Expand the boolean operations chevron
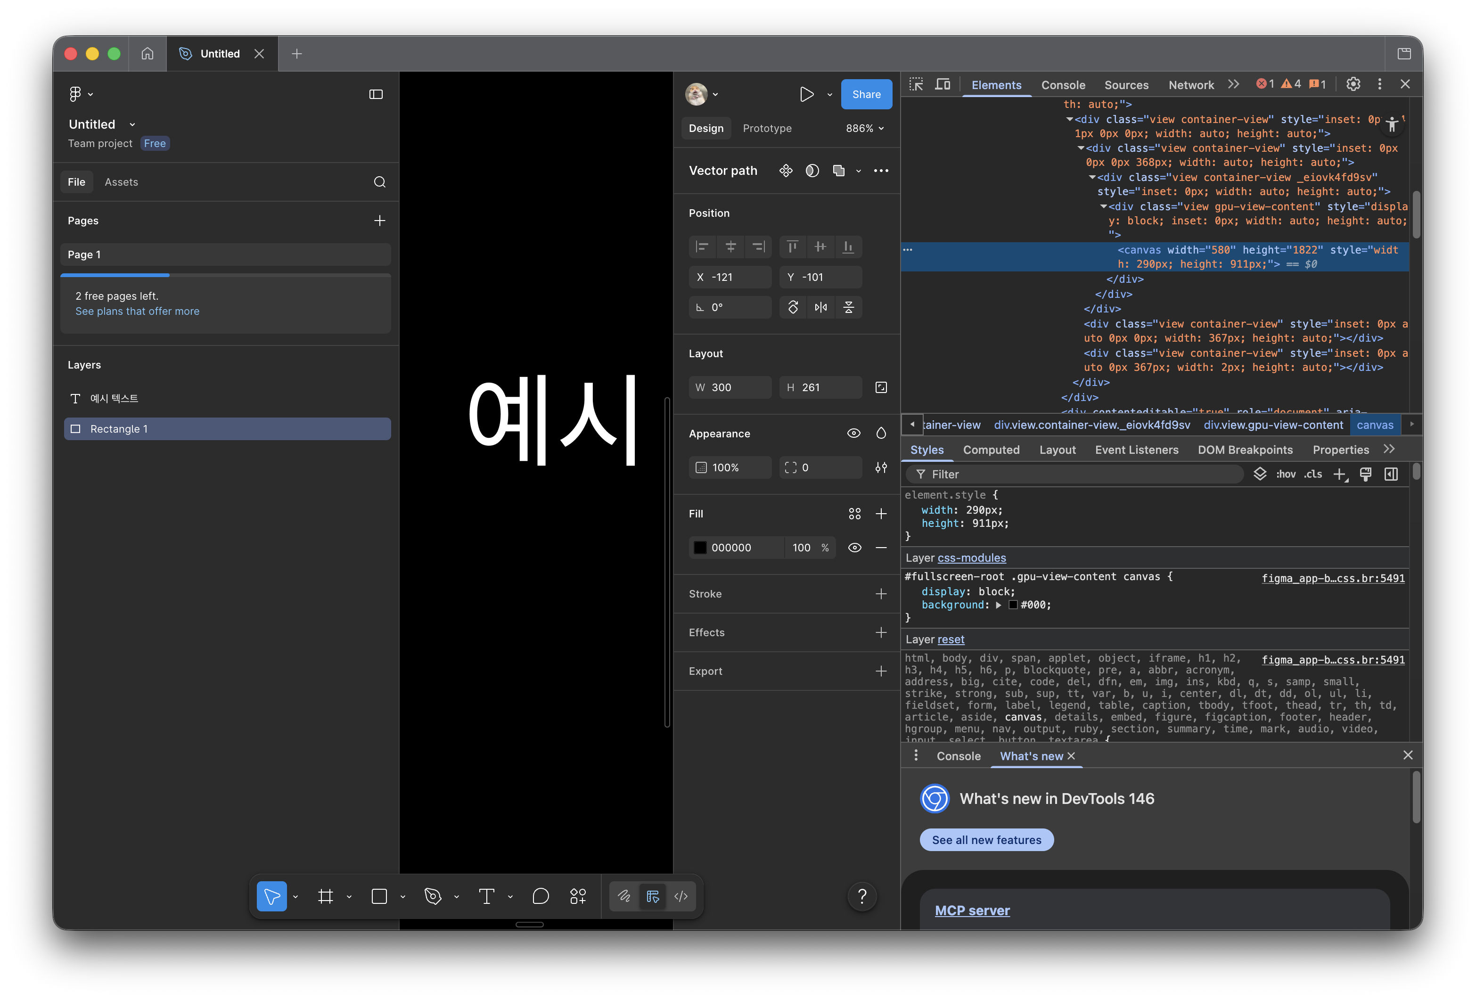This screenshot has height=1000, width=1476. 859,171
